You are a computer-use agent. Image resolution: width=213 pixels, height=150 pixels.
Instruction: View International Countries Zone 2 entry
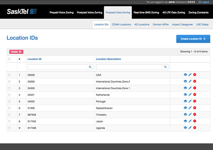pyautogui.click(x=185, y=82)
